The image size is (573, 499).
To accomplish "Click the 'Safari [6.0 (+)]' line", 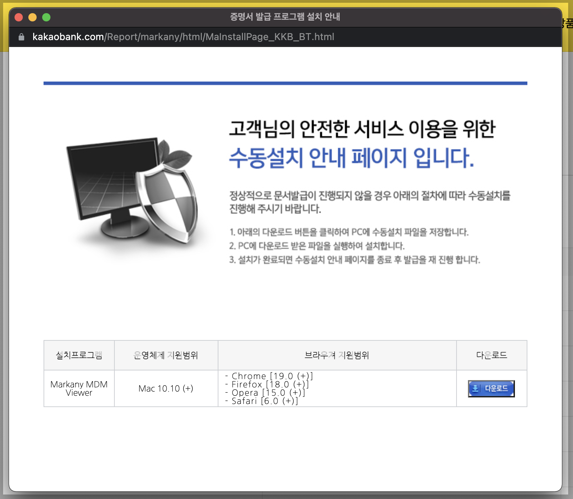I will (261, 401).
